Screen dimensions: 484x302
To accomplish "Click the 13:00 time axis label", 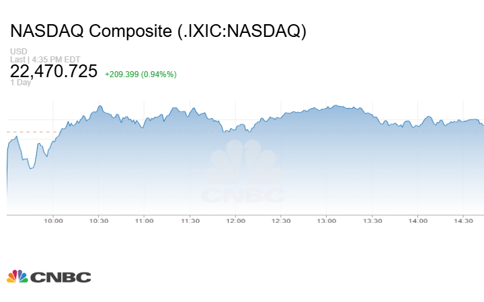I will point(327,220).
